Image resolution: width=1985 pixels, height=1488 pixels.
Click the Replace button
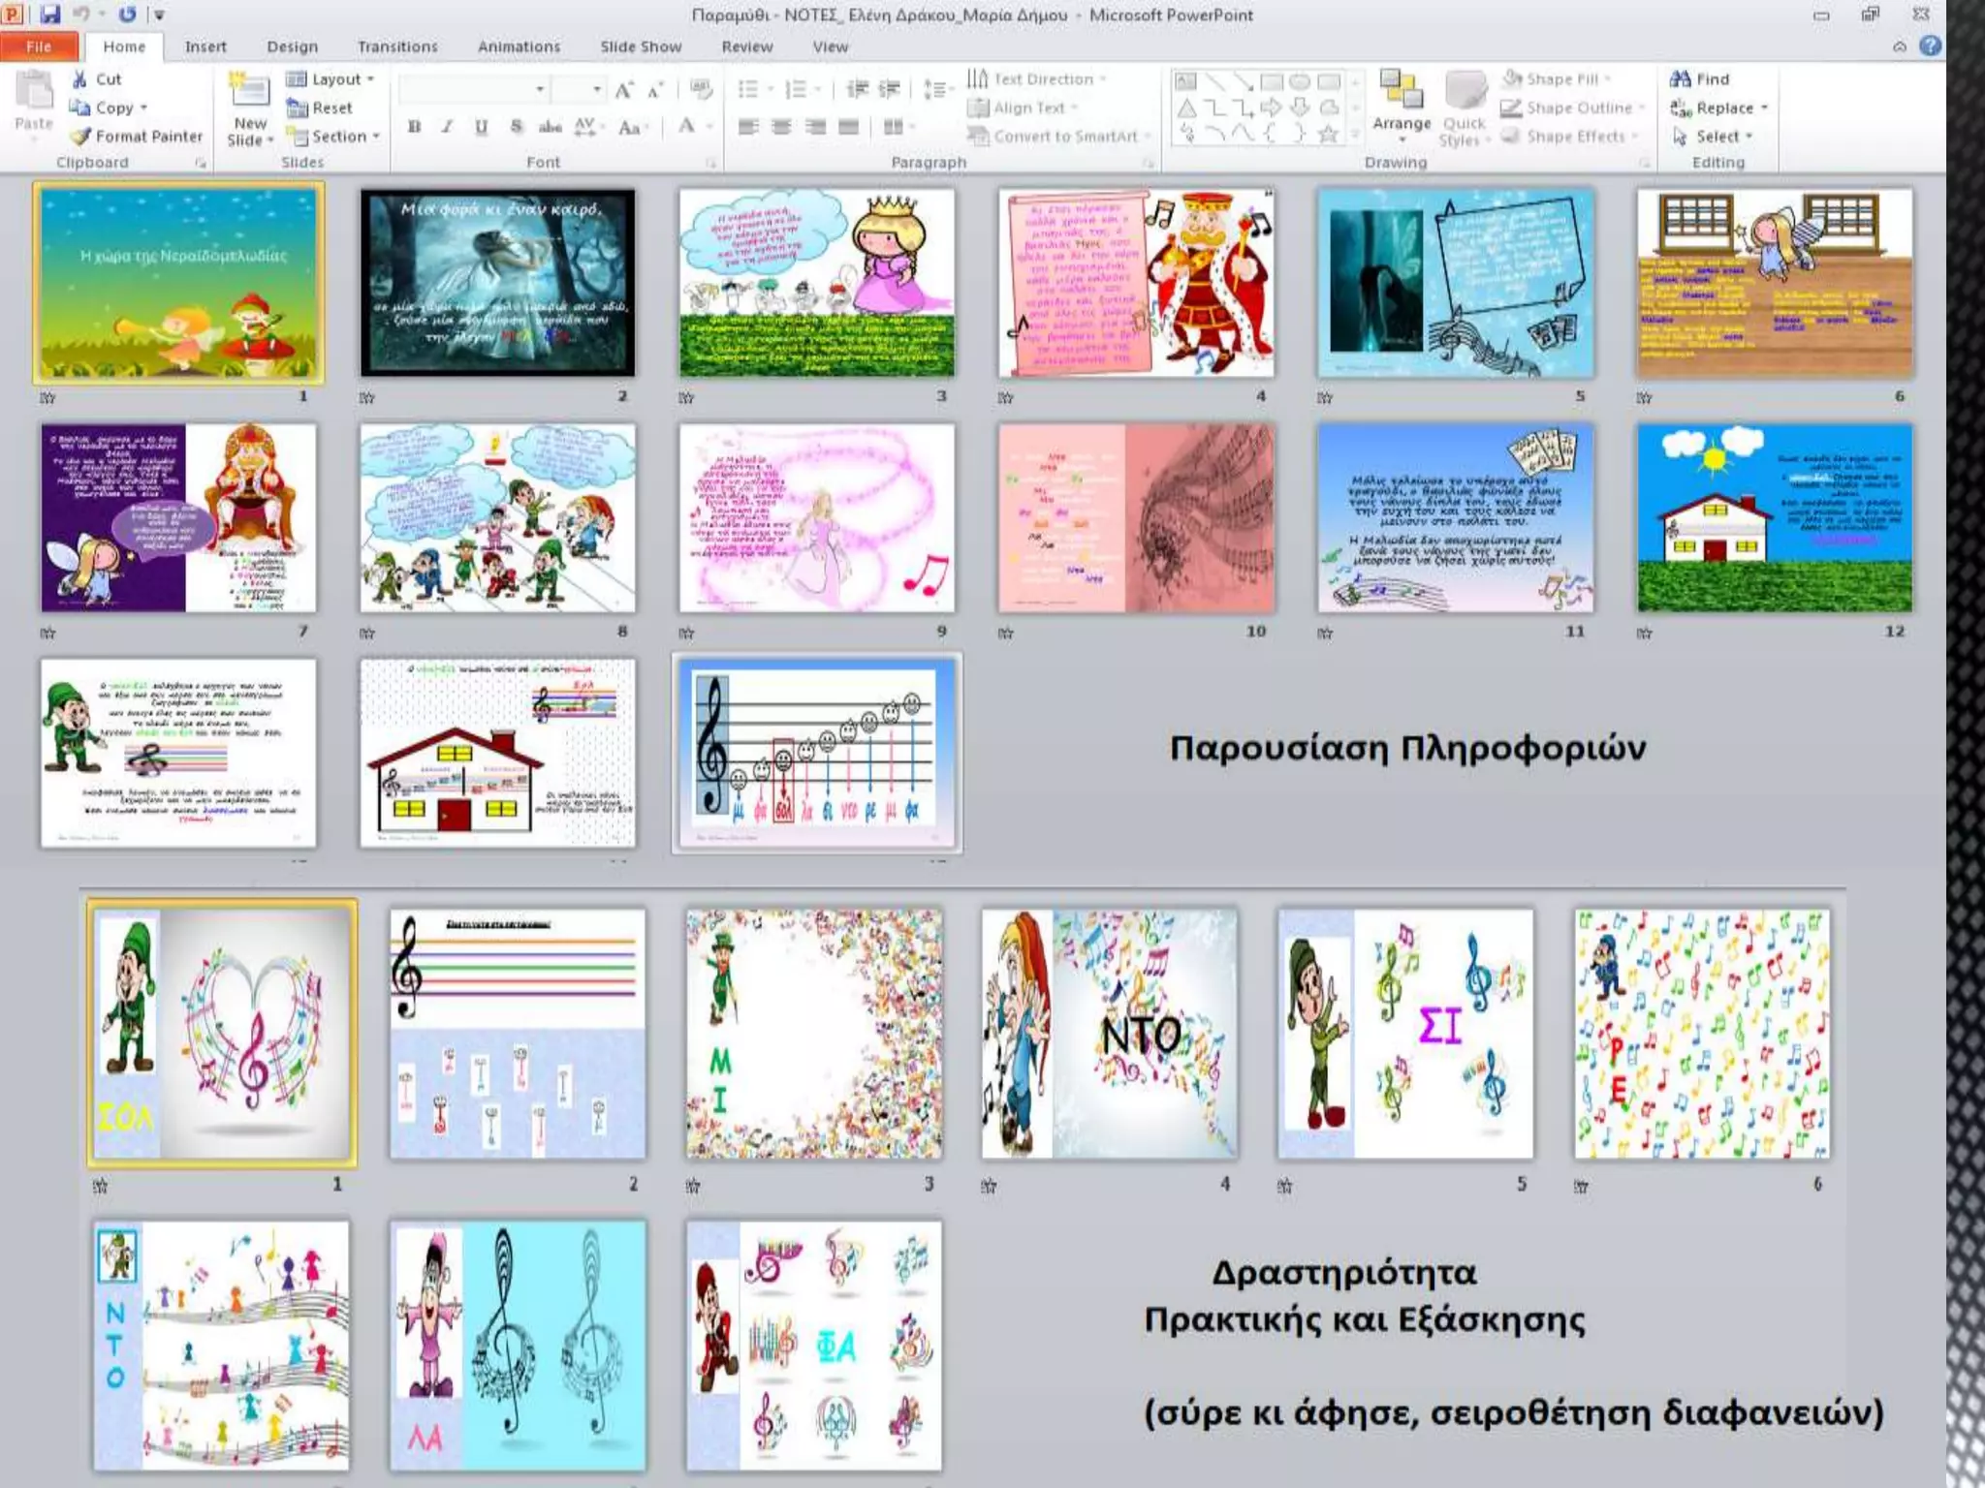[x=1723, y=108]
